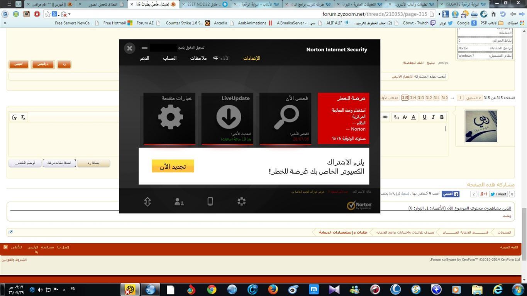The height and width of the screenshot is (296, 527).
Task: Click the رد reply button on the post
Action: [x=64, y=64]
